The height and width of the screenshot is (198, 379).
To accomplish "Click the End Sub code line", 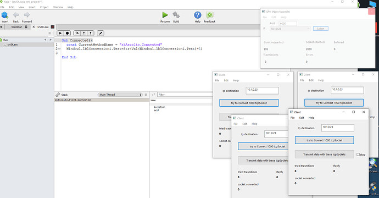I will click(x=69, y=57).
